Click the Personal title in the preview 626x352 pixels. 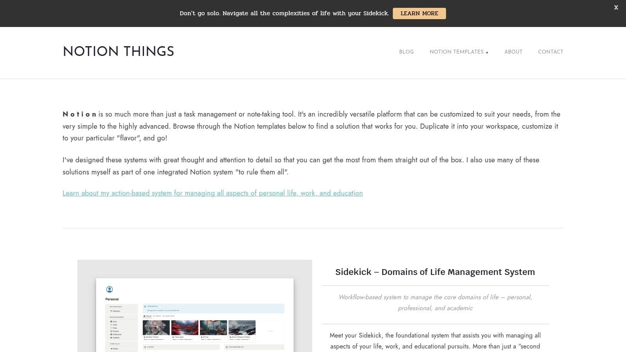pyautogui.click(x=112, y=299)
